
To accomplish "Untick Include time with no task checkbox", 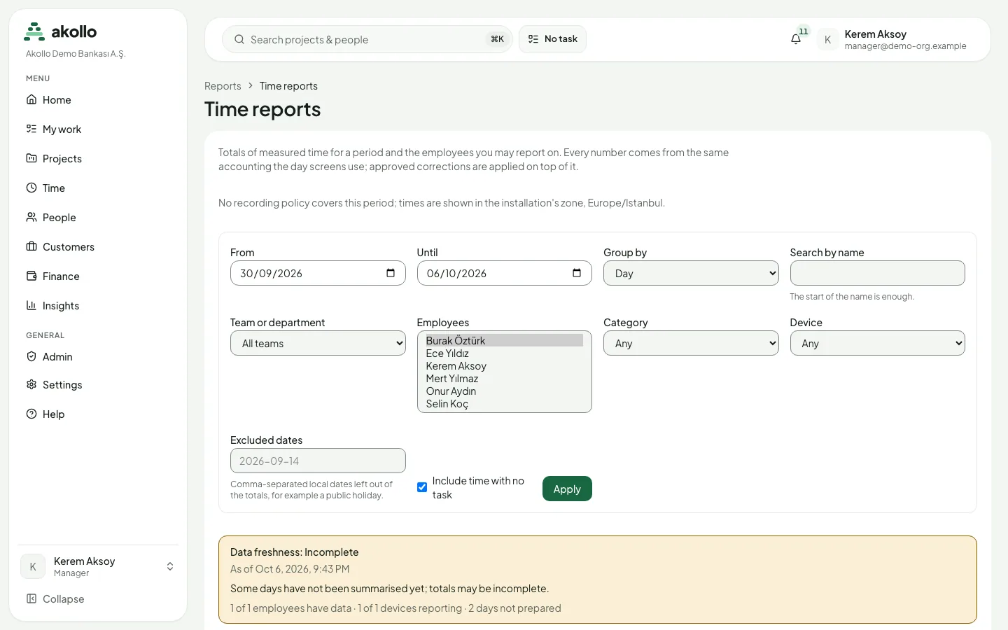I will pos(422,487).
